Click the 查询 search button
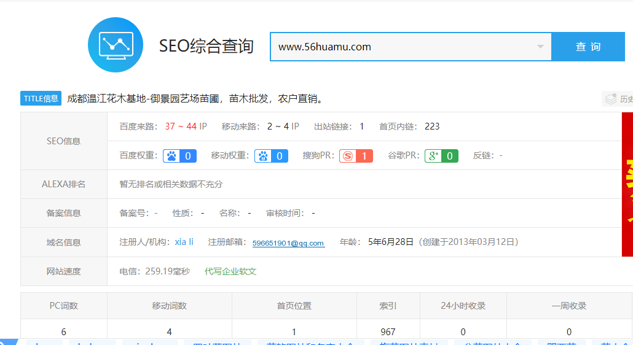This screenshot has height=345, width=633. click(588, 47)
